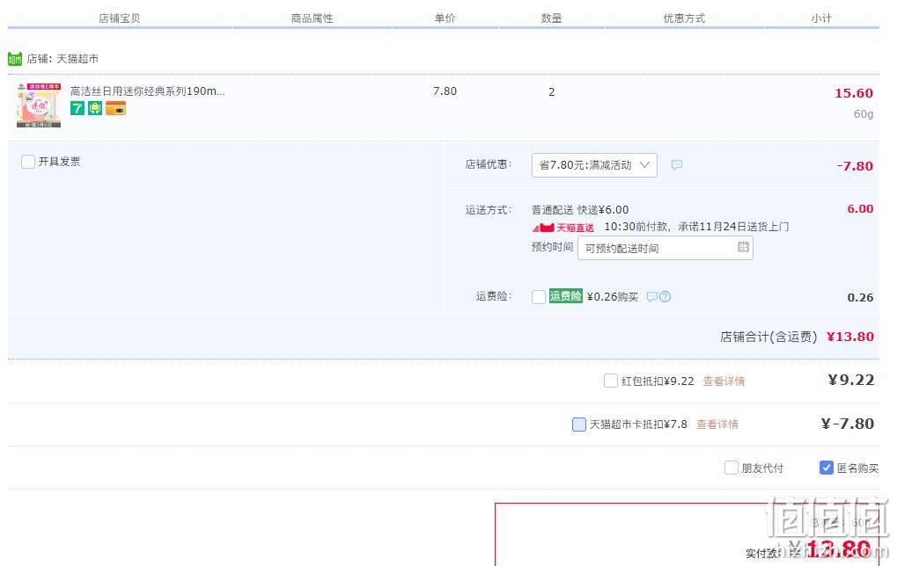Click the ¥0.26购买 text
The image size is (897, 566).
(x=613, y=297)
